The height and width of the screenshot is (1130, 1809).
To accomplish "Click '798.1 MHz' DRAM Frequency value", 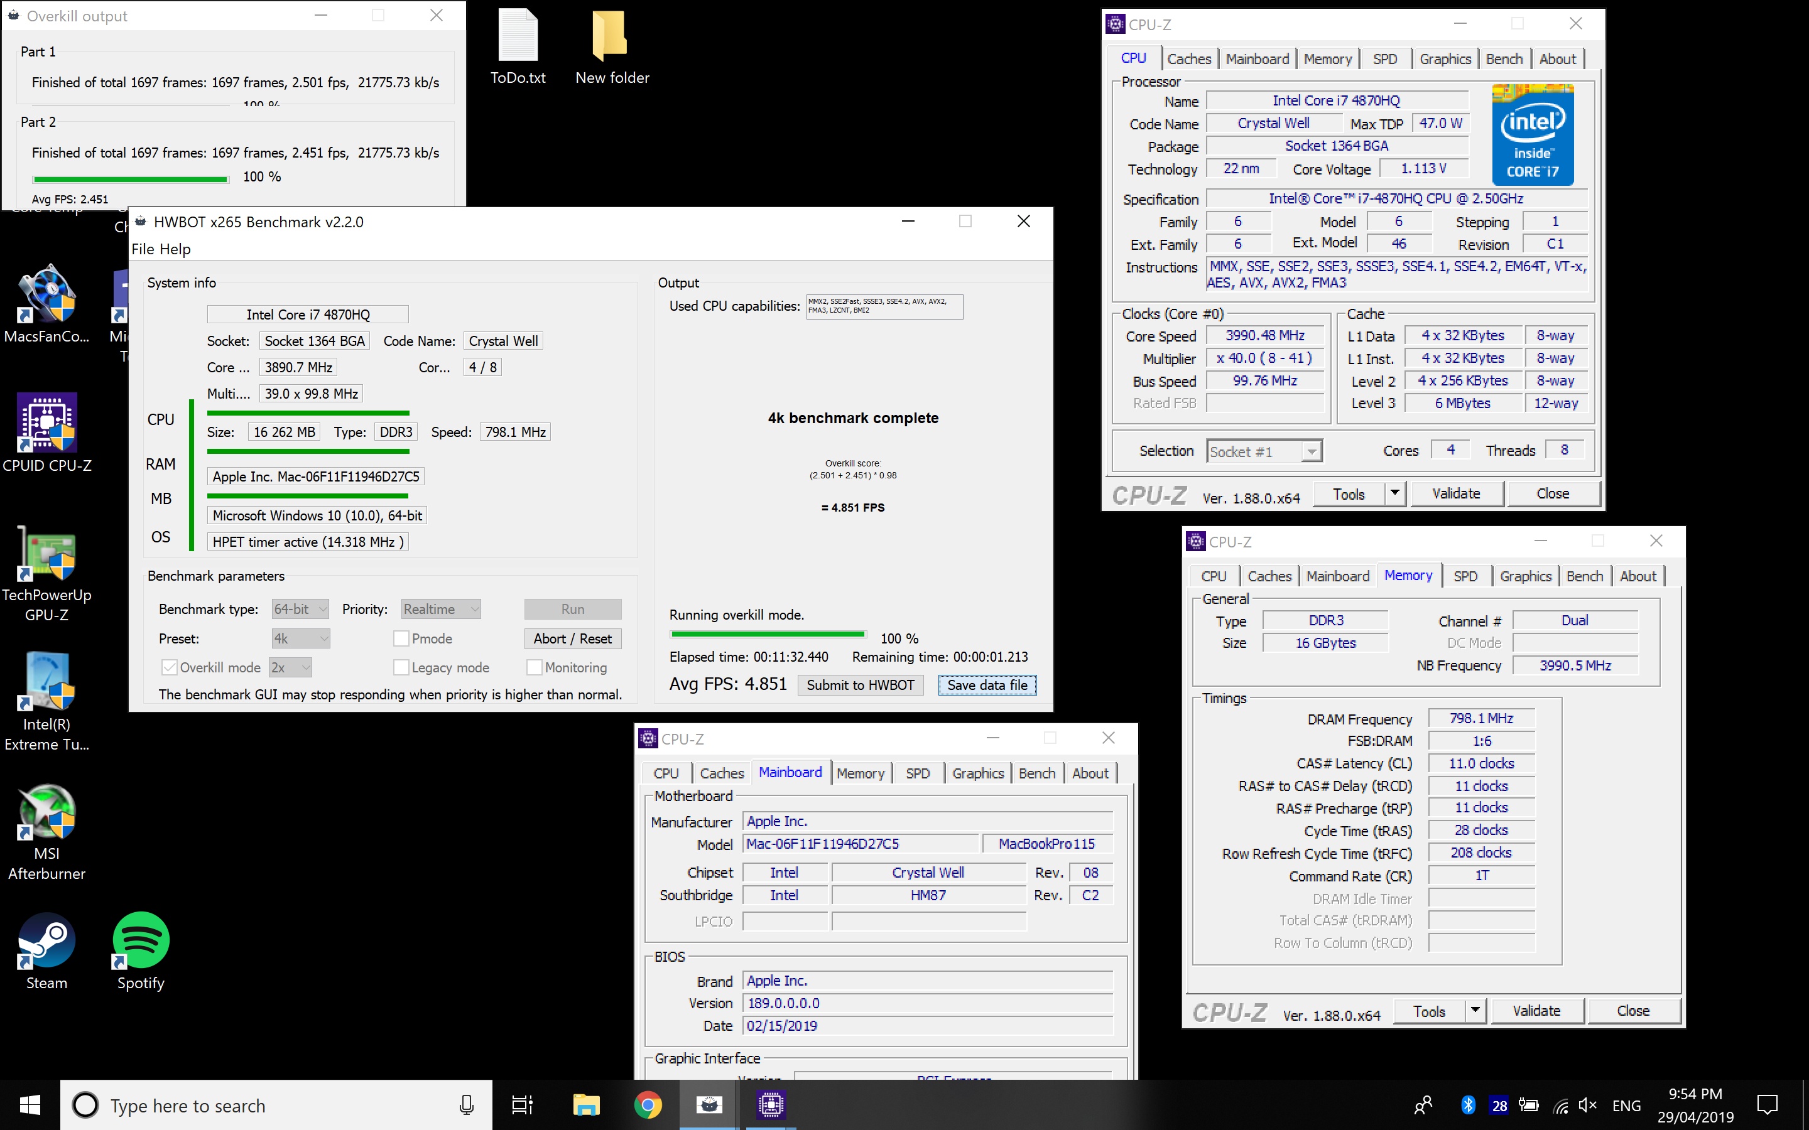I will tap(1481, 718).
